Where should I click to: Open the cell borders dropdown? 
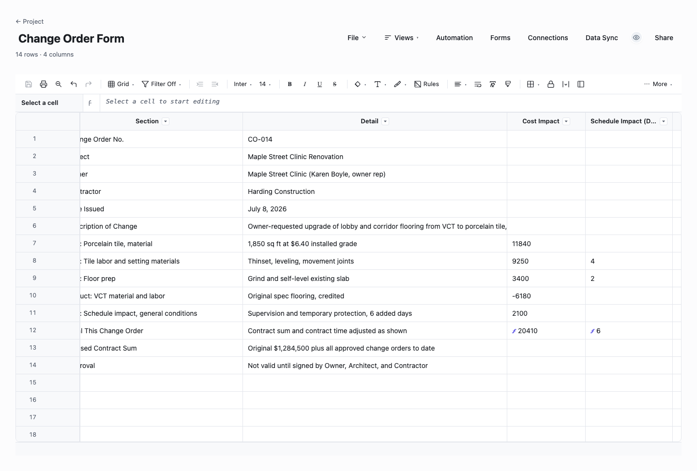point(533,84)
